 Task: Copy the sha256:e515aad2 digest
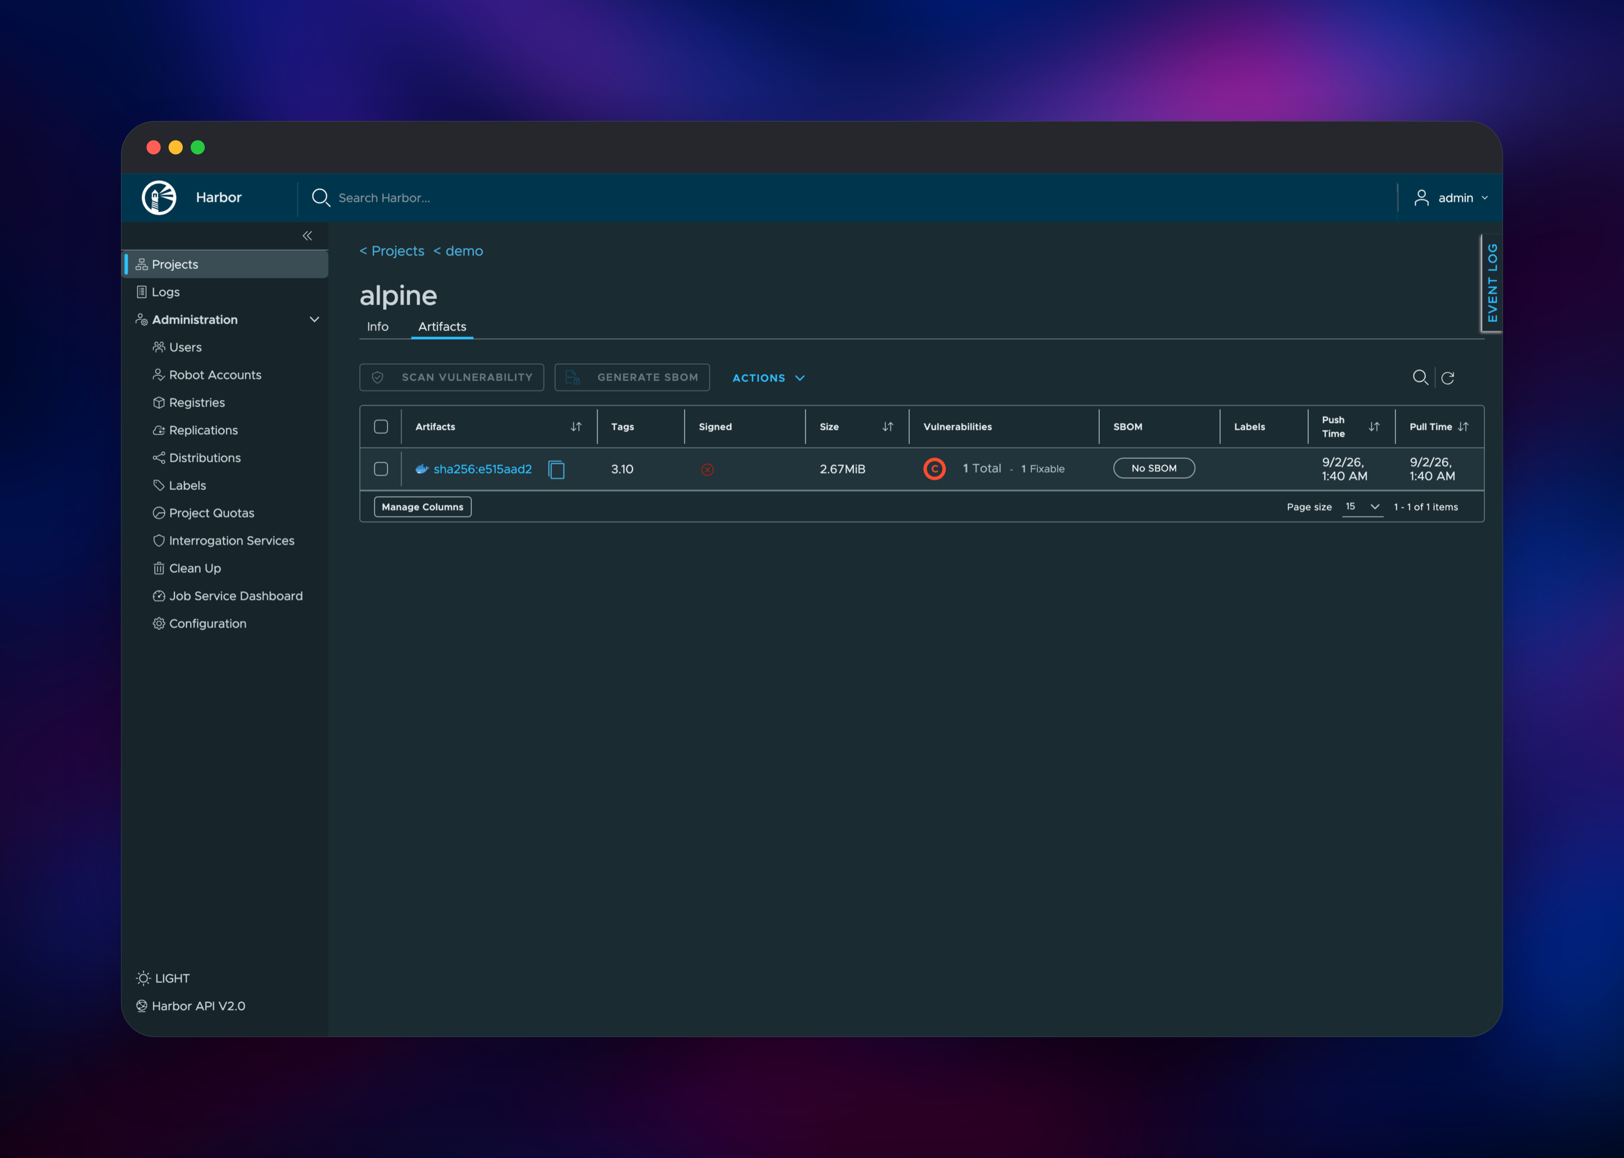pyautogui.click(x=556, y=469)
